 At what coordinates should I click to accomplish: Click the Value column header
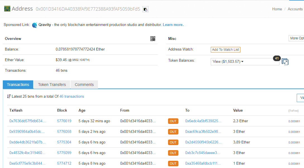click(238, 111)
